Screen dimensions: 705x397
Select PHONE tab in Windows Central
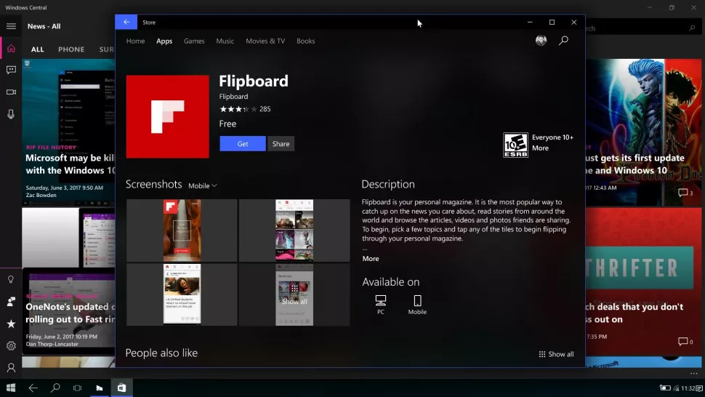tap(71, 49)
